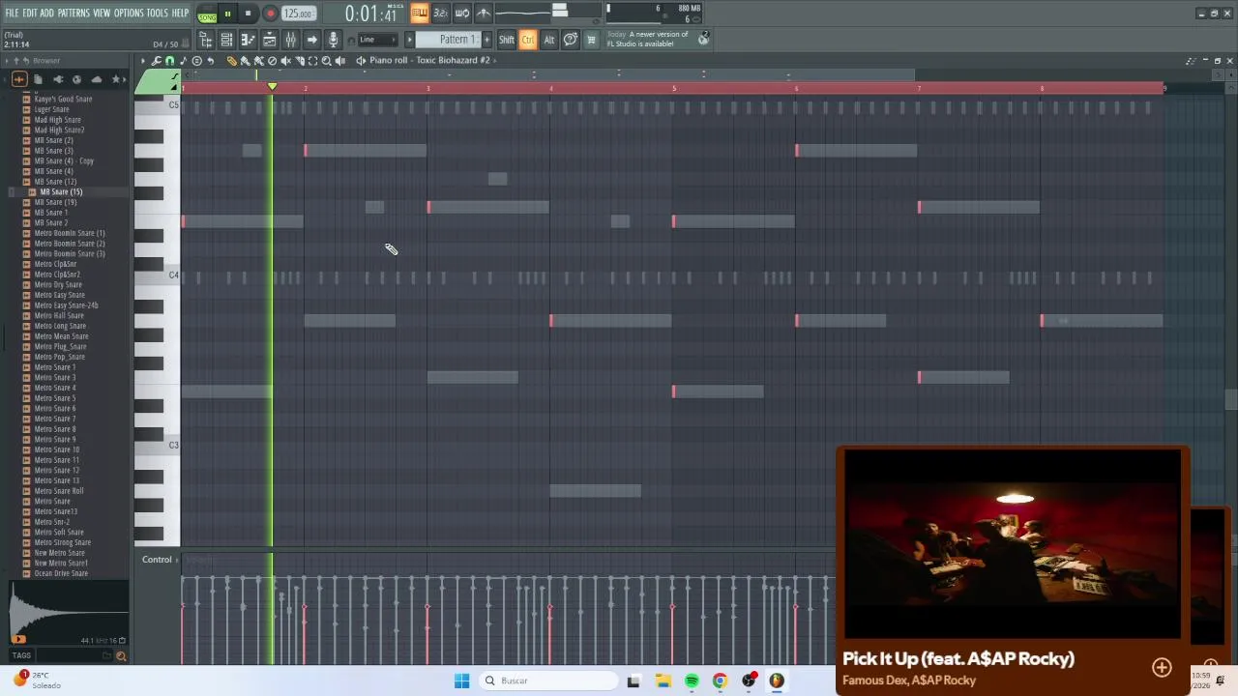Open the VIEW menu

click(102, 13)
